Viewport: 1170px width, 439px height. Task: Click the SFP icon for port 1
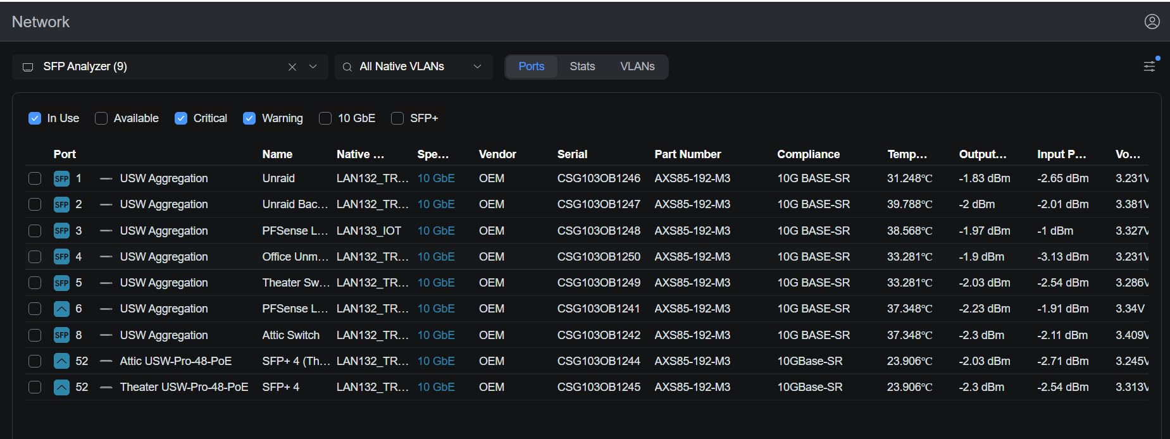click(61, 178)
